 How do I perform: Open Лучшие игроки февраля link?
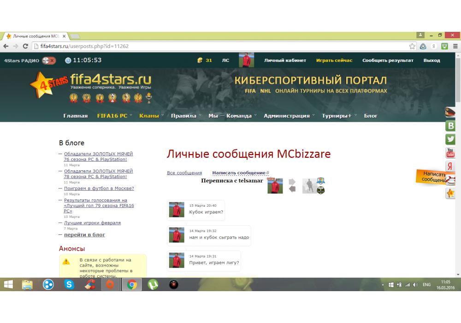pos(92,223)
